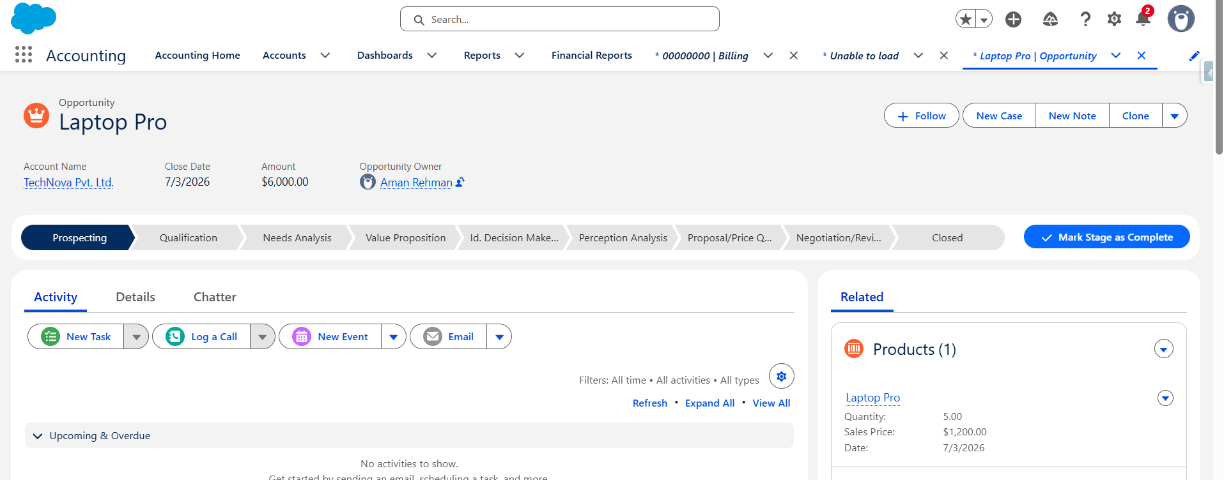
Task: Click Mark Stage as Complete button
Action: click(1106, 237)
